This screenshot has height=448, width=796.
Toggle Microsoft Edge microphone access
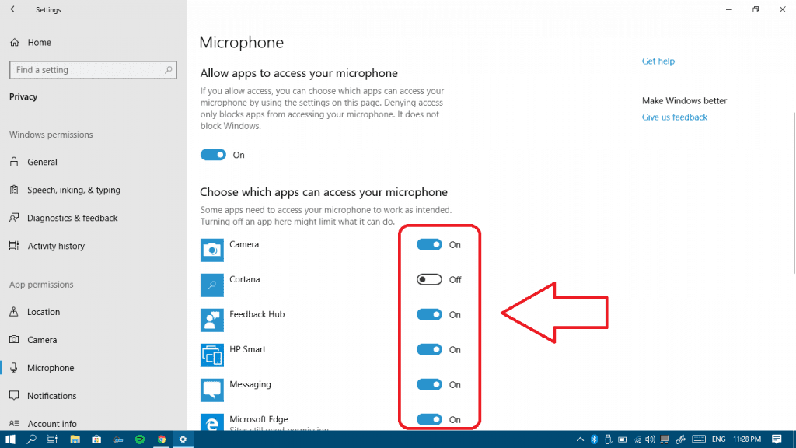tap(429, 419)
